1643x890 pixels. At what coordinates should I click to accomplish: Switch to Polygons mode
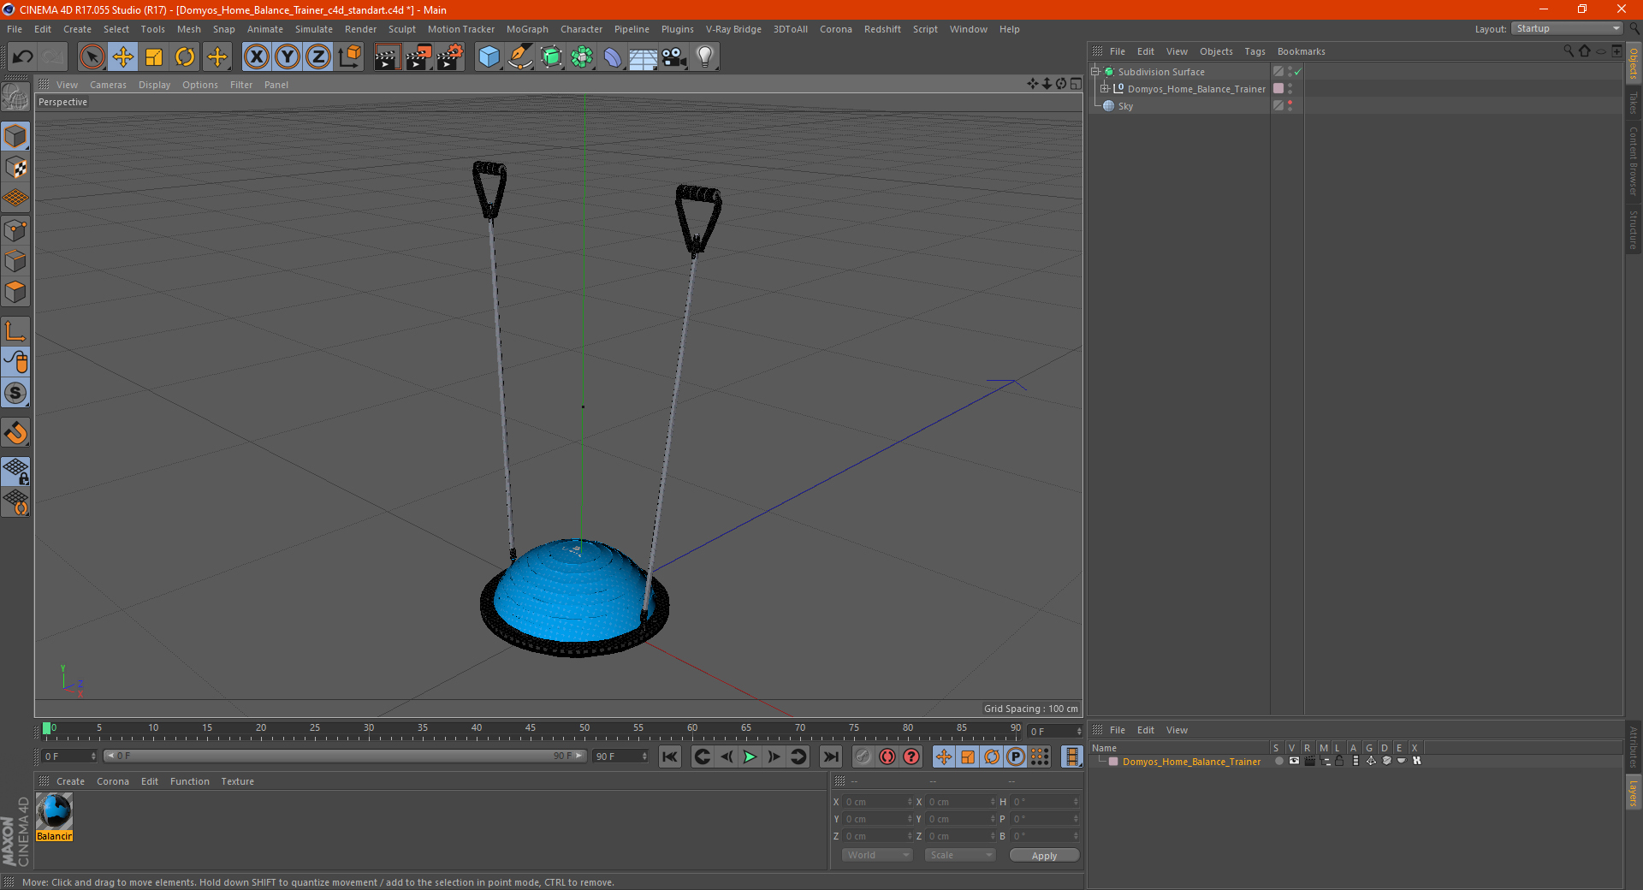pos(15,292)
